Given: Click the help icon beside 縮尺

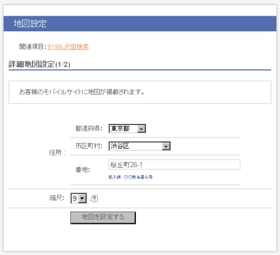Looking at the screenshot, I should tap(94, 198).
